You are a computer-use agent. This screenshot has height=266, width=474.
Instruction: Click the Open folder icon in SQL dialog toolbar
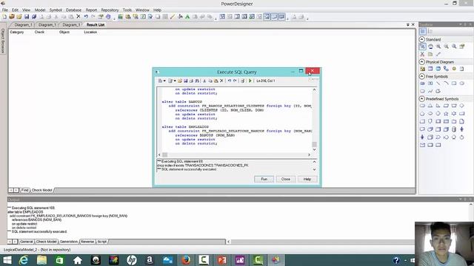tap(180, 81)
